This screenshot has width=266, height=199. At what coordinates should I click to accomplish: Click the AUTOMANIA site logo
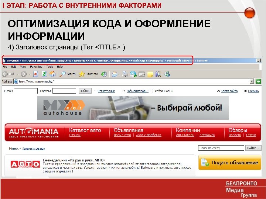[34, 133]
